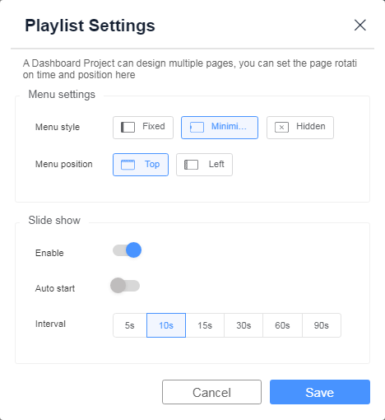Image resolution: width=385 pixels, height=420 pixels.
Task: Set slide interval to 60s
Action: click(282, 325)
